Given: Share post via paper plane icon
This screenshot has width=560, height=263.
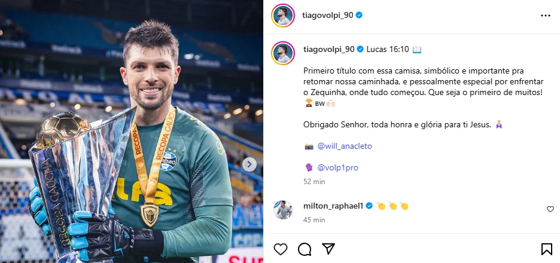Looking at the screenshot, I should coord(328,249).
